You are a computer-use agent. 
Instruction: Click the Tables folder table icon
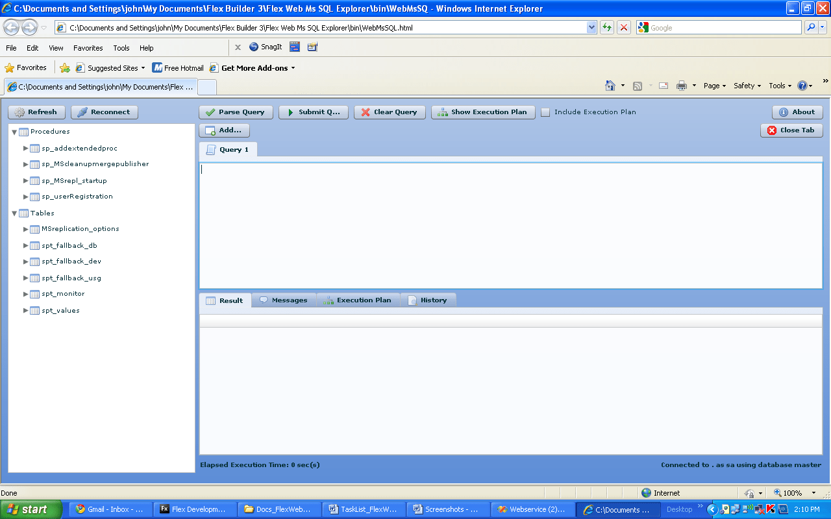[x=24, y=213]
